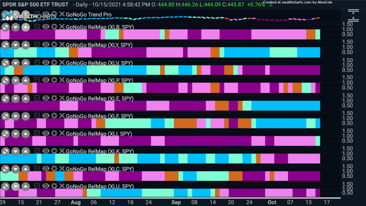Collapse the XLY RelMap pane

(x=37, y=44)
